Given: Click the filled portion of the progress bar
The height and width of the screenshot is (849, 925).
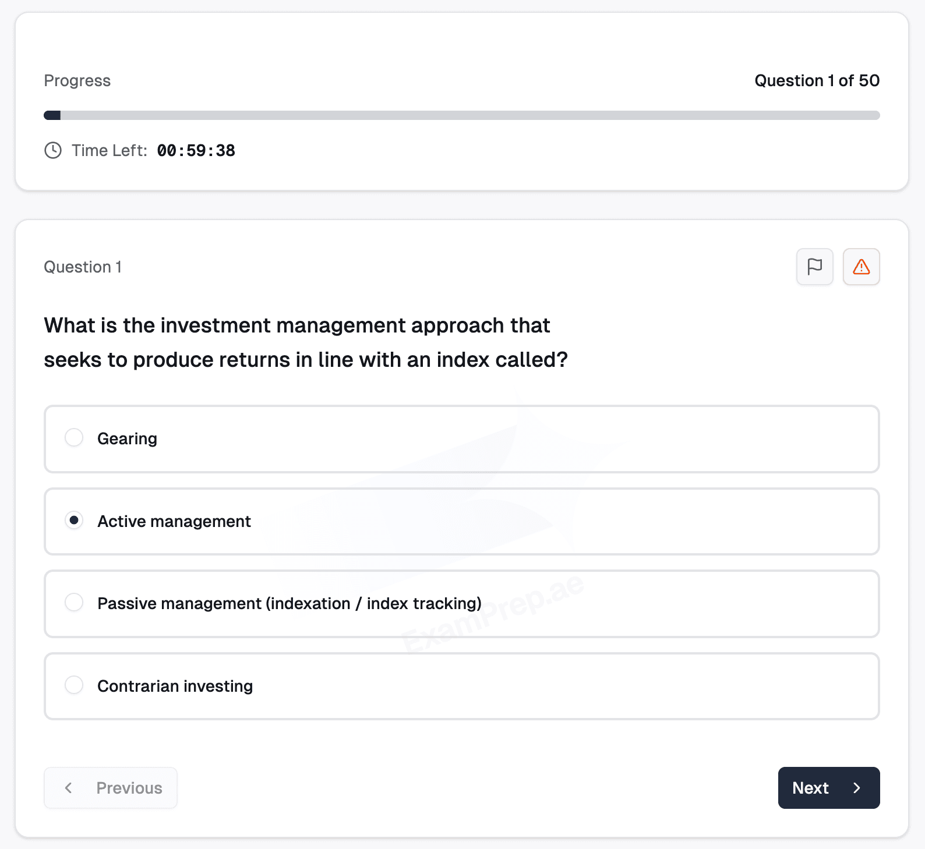Looking at the screenshot, I should click(x=52, y=115).
